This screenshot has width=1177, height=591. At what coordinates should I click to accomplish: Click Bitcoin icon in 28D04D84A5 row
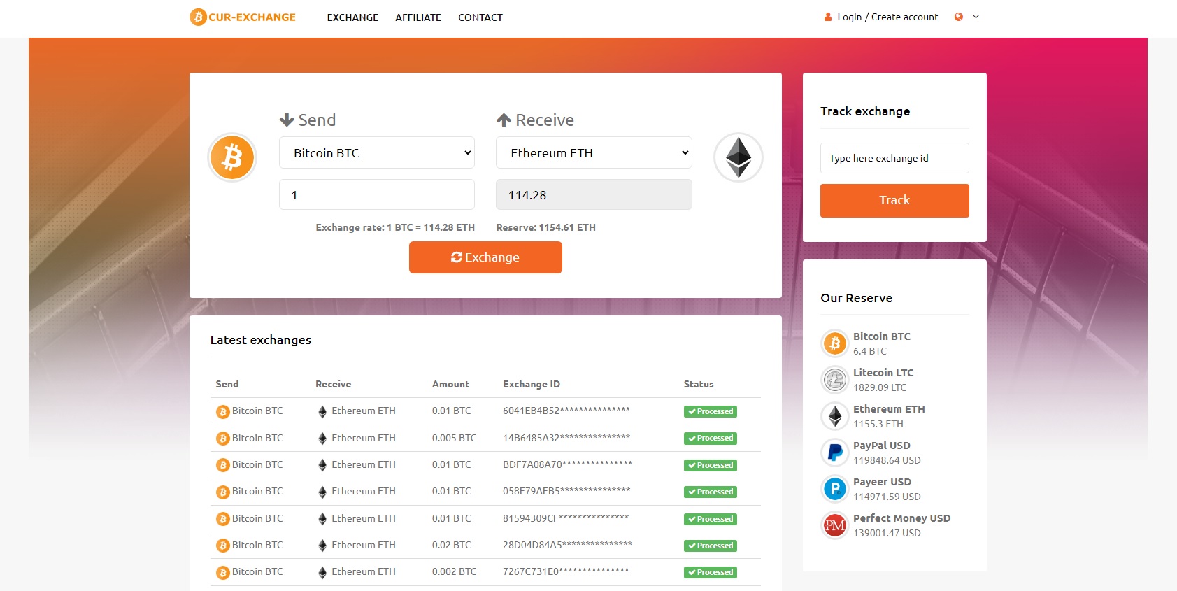pyautogui.click(x=223, y=546)
